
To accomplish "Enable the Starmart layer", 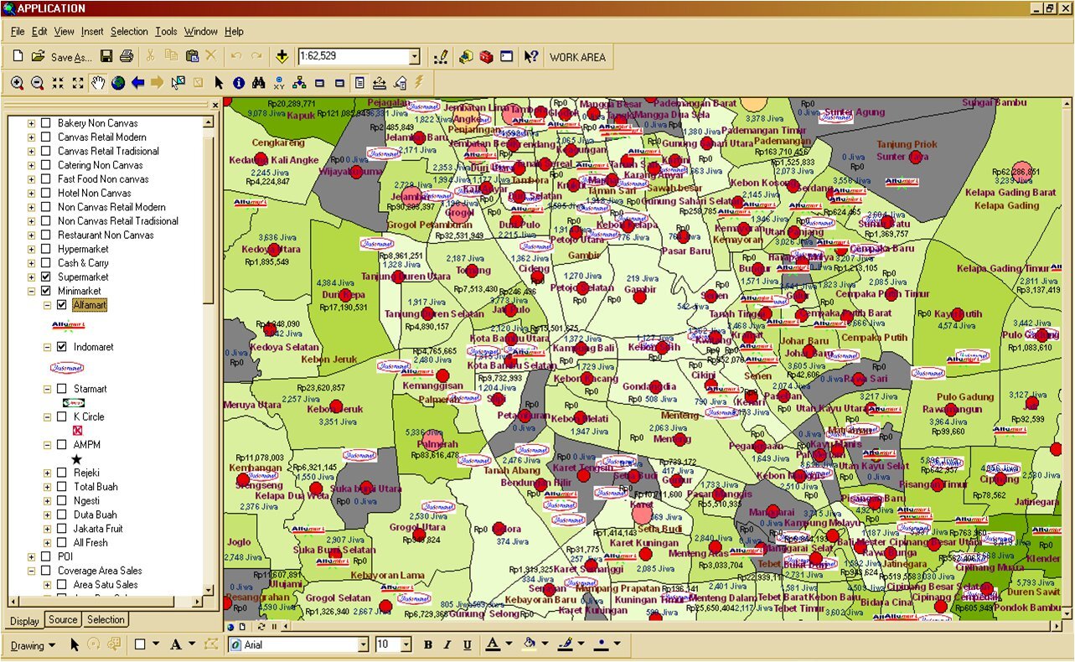I will (61, 389).
